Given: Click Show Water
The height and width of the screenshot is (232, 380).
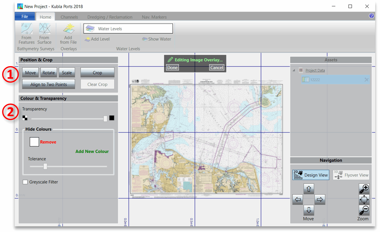Looking at the screenshot, I should pyautogui.click(x=156, y=39).
